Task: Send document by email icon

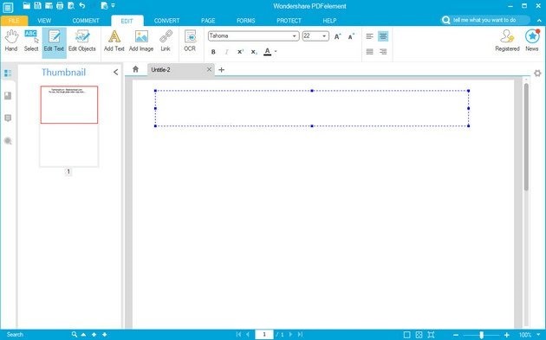Action: point(49,5)
